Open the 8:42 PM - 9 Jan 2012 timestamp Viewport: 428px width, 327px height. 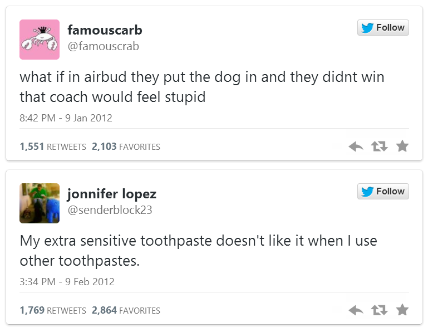point(66,118)
